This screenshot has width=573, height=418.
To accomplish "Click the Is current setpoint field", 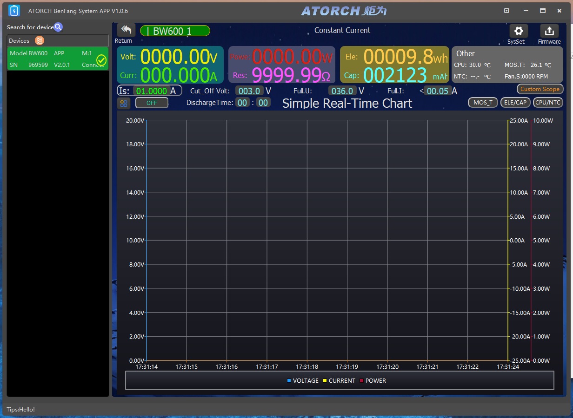I will coord(151,91).
